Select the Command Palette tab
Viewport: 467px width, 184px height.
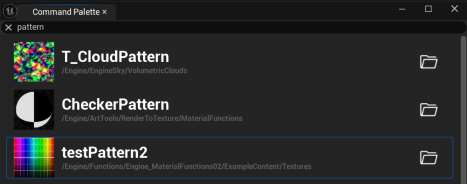click(x=66, y=12)
